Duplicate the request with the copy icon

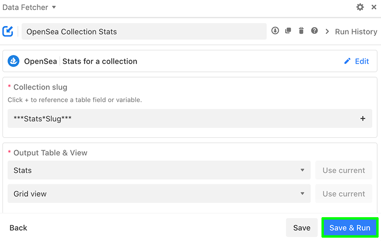tap(288, 30)
